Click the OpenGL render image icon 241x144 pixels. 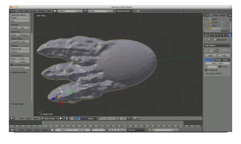point(135,118)
